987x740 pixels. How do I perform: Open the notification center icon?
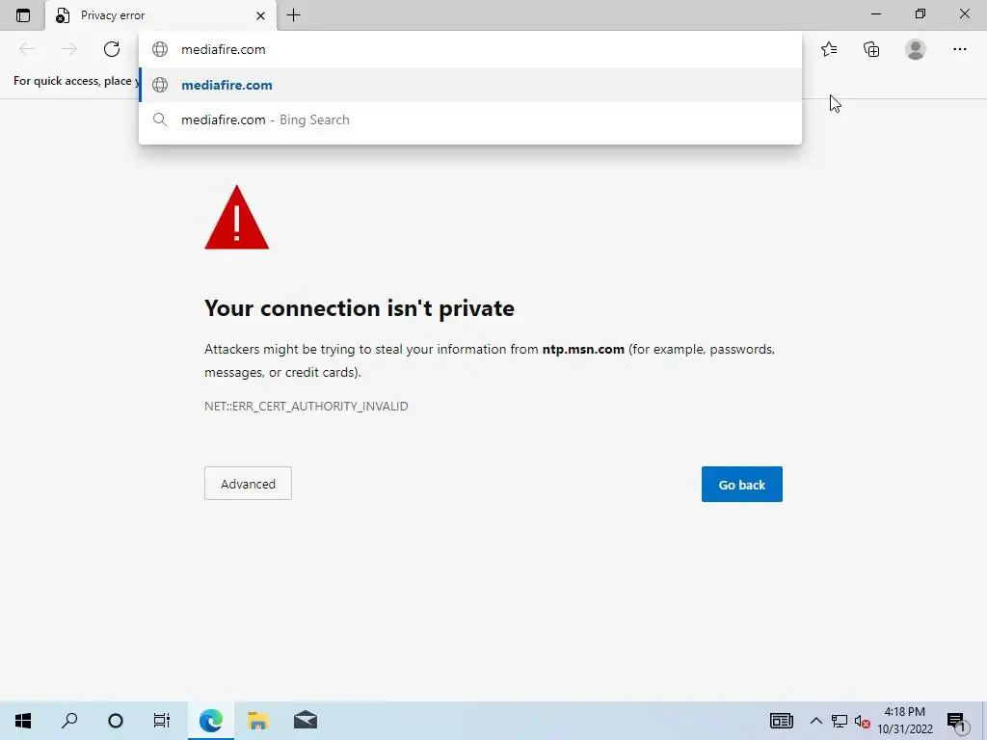pos(957,722)
